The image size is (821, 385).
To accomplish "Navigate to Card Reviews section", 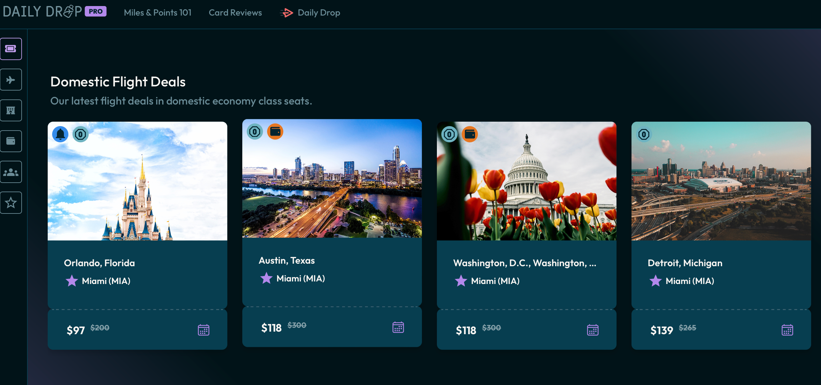I will tap(235, 13).
